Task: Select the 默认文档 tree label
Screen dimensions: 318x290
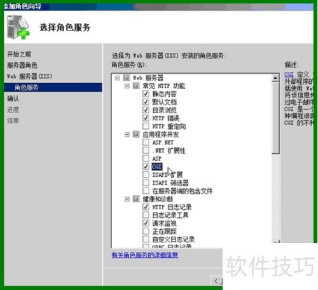Action: [164, 102]
